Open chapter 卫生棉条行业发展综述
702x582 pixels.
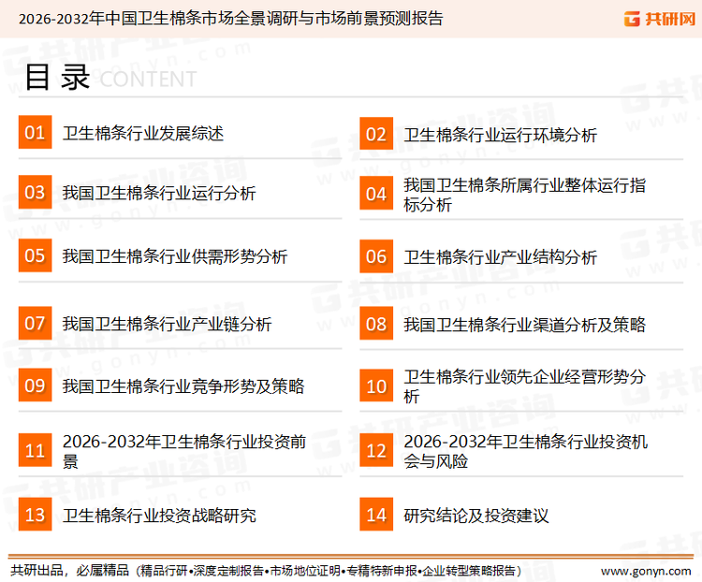click(143, 134)
